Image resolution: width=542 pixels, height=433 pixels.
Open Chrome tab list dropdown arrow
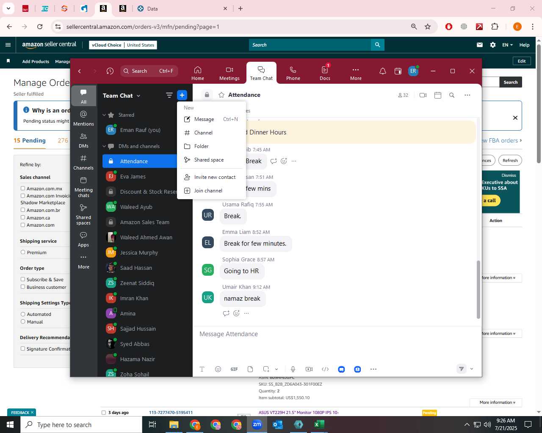(8, 8)
